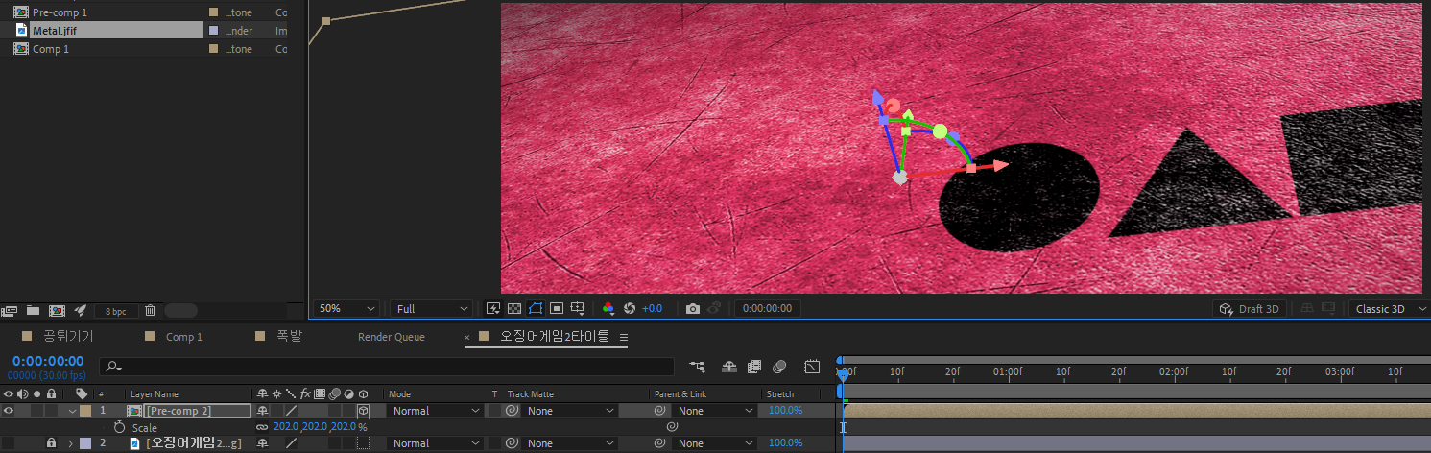Show channel and color management settings
Viewport: 1431px width, 453px height.
(x=608, y=308)
